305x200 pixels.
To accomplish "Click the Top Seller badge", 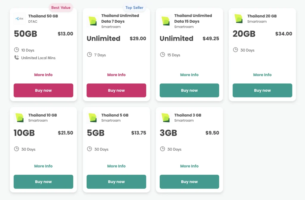I will coord(134,8).
